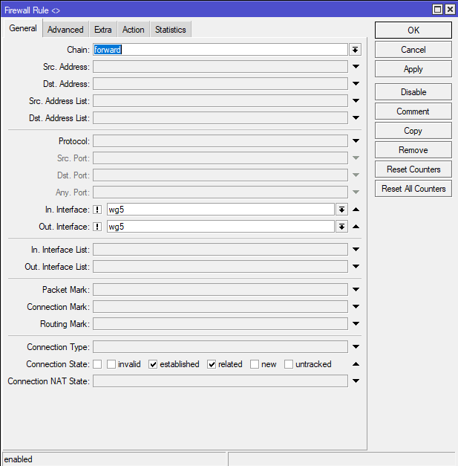Switch to the Extra tab
The width and height of the screenshot is (458, 466).
point(103,30)
